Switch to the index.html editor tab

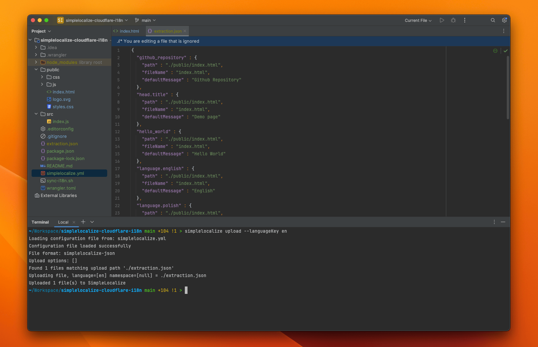tap(129, 31)
